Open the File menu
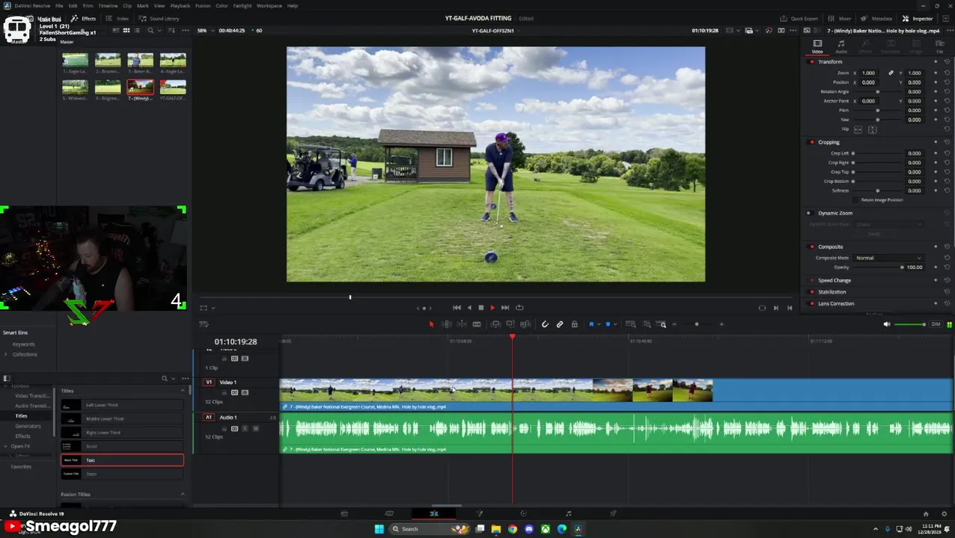955x538 pixels. coord(58,5)
